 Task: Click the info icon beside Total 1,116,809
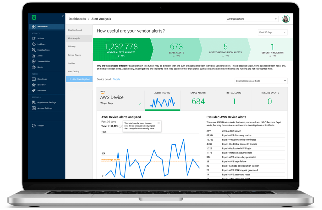coord(120,126)
